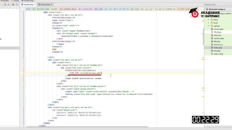Open the project panel gear settings
This screenshot has width=232, height=130.
click(x=13, y=5)
